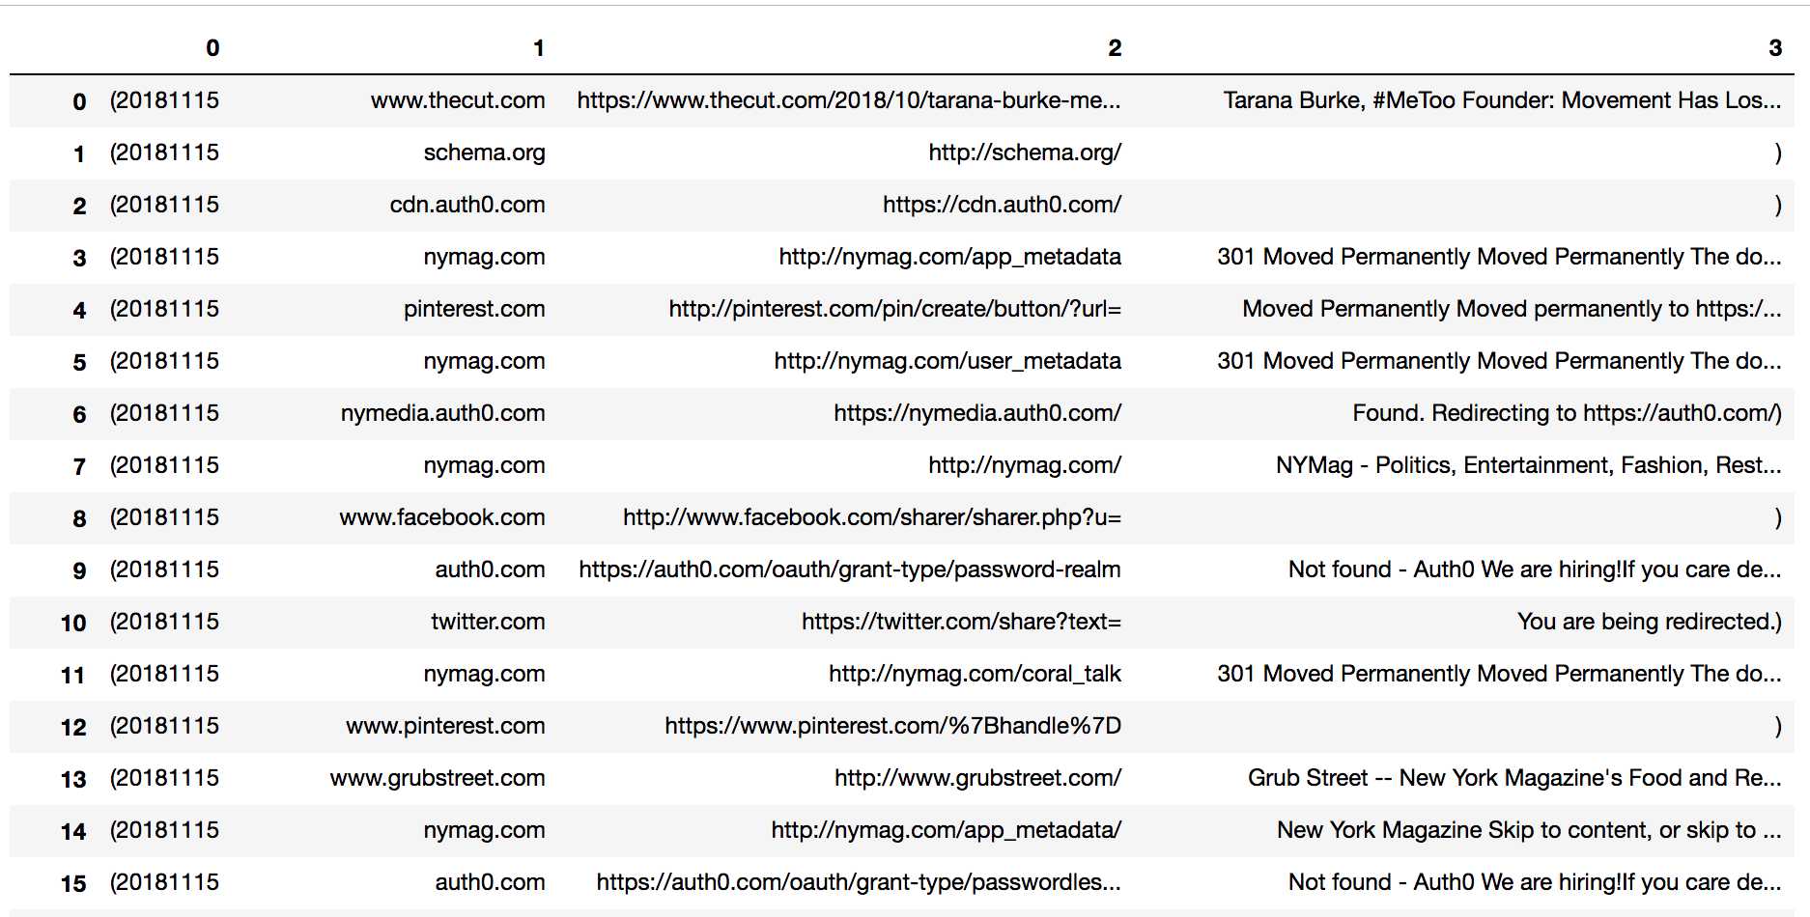Screen dimensions: 1810x917
Task: Select row index 15
Action: point(73,883)
